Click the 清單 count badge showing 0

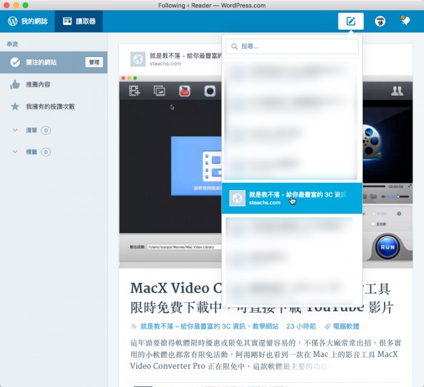(45, 130)
